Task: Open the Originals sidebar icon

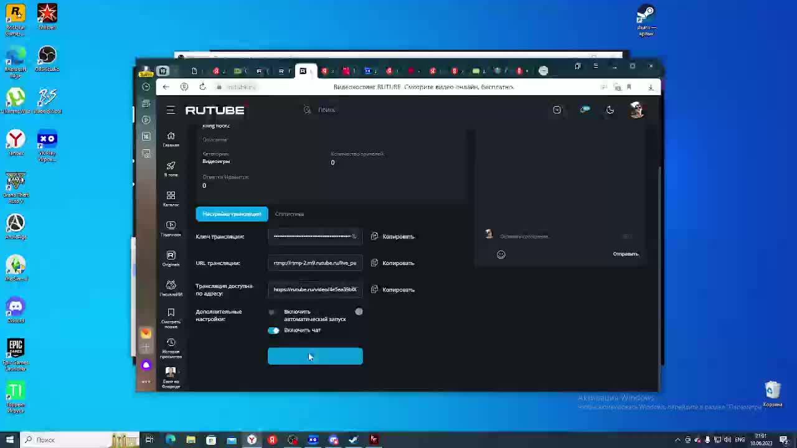Action: tap(171, 258)
